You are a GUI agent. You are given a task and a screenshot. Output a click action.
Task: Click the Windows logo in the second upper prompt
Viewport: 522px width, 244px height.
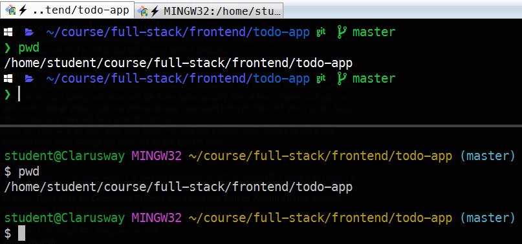tap(8, 79)
